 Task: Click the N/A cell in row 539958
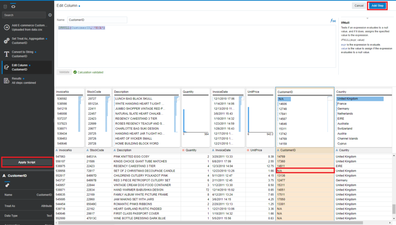[305, 171]
